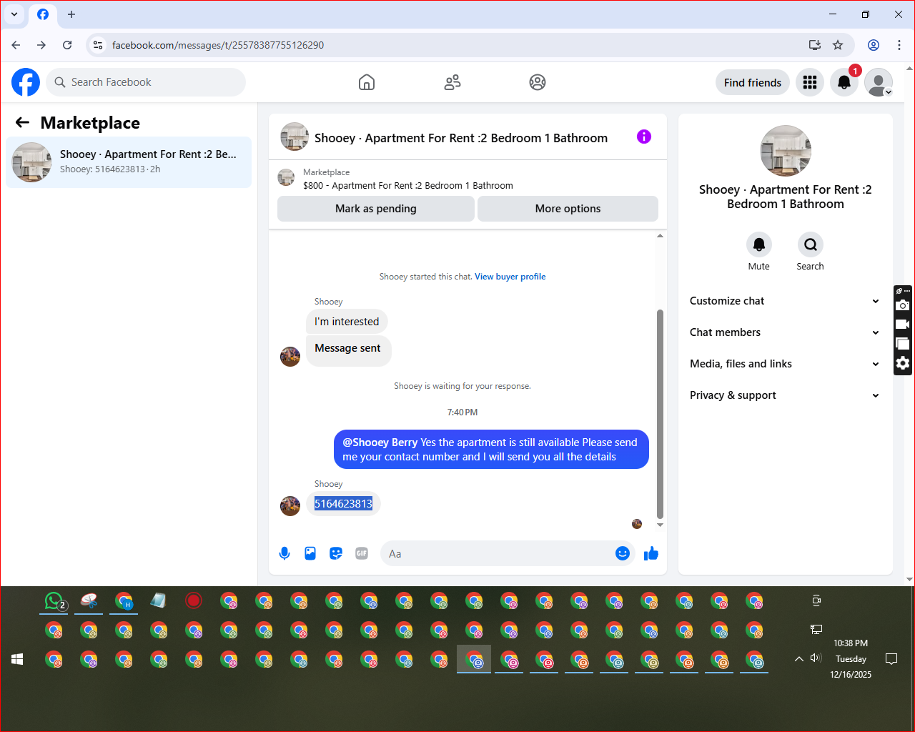Click the "Message sent" bubble
The width and height of the screenshot is (915, 732).
(348, 350)
